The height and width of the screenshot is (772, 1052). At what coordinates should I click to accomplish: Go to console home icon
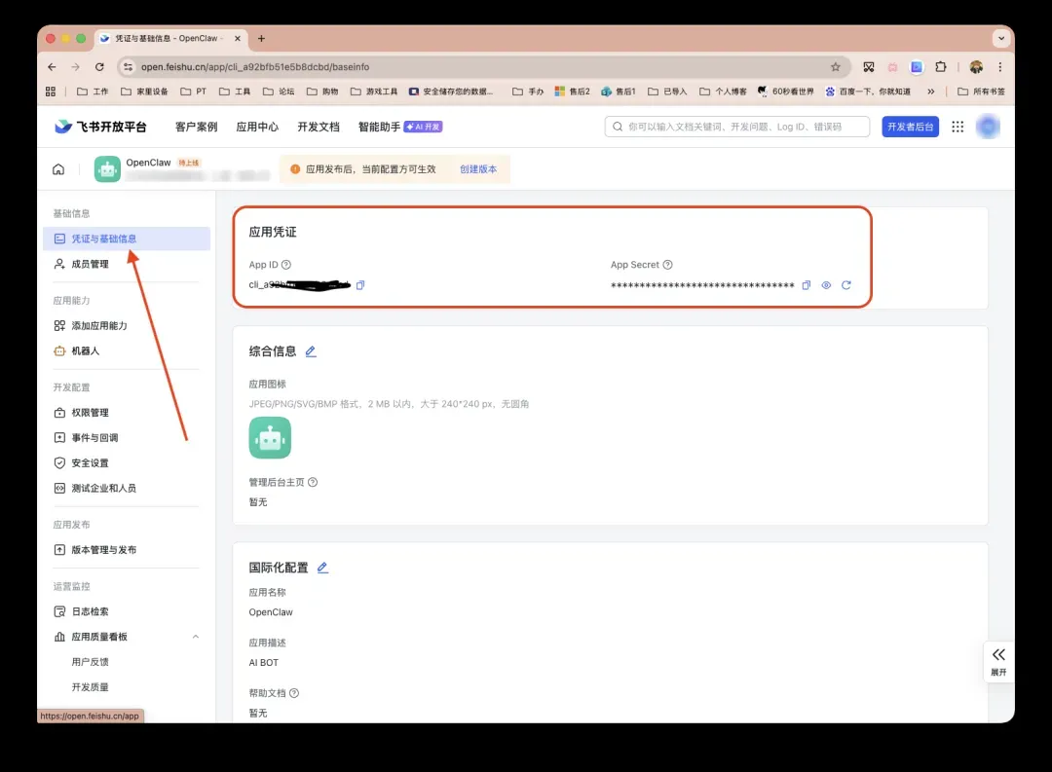58,169
